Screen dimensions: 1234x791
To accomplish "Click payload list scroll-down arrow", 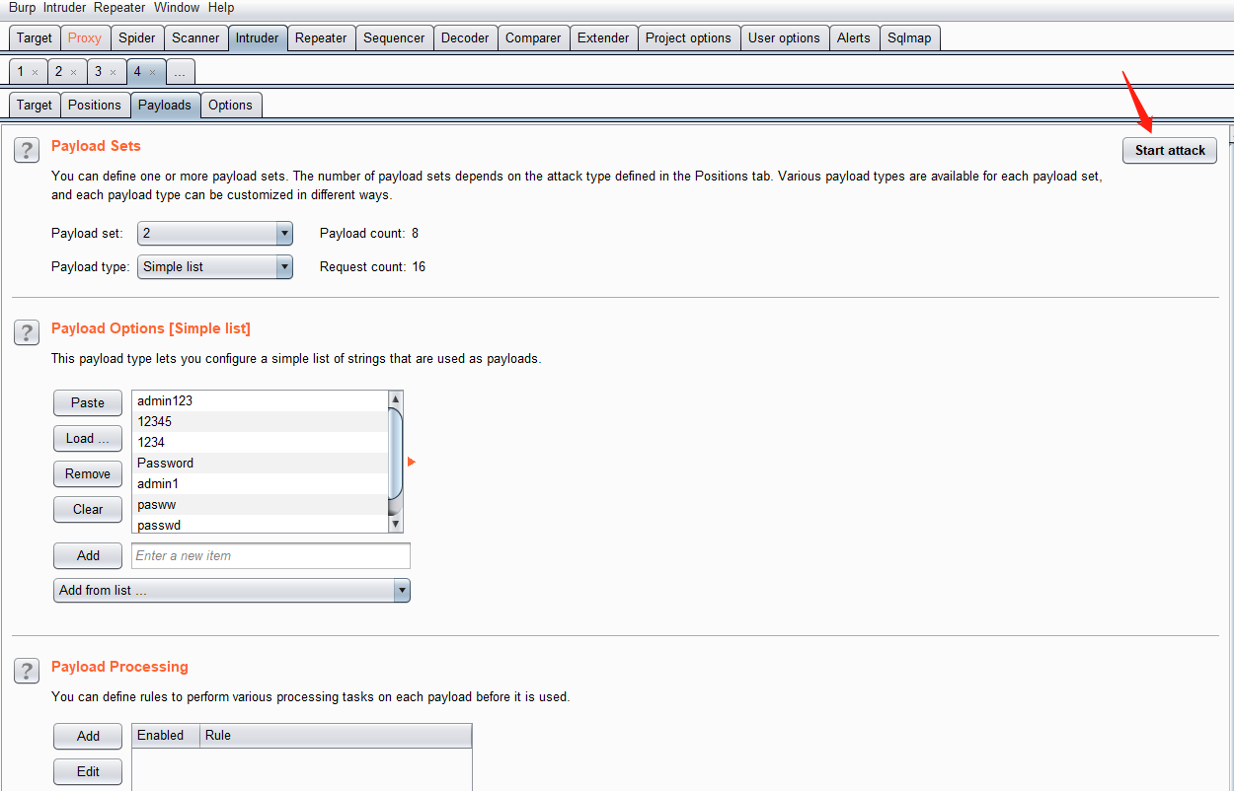I will pos(396,525).
